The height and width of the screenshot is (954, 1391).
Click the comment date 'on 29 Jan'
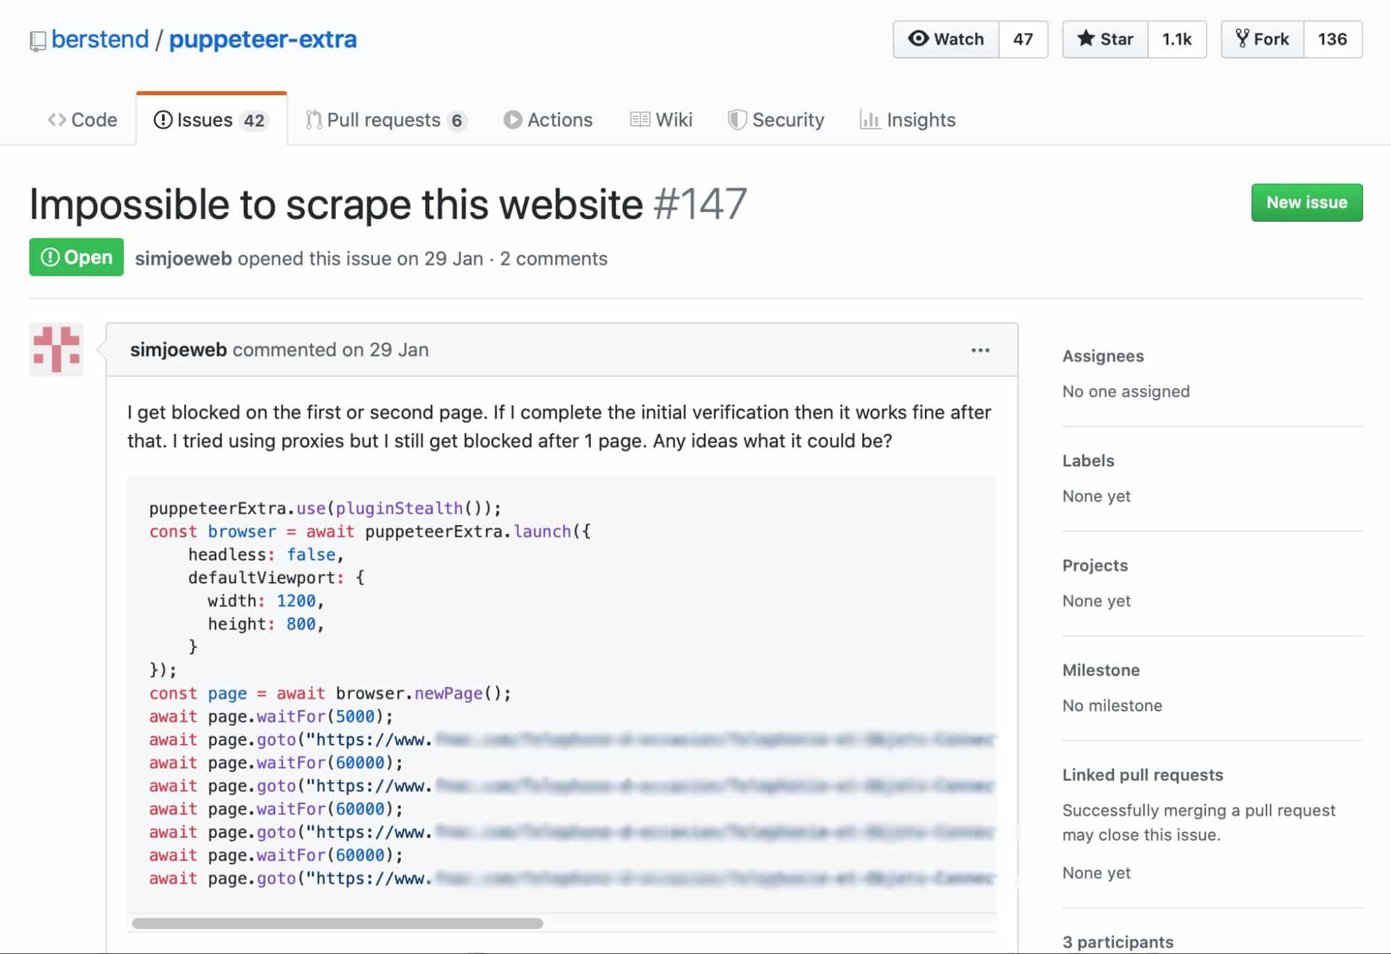point(385,350)
